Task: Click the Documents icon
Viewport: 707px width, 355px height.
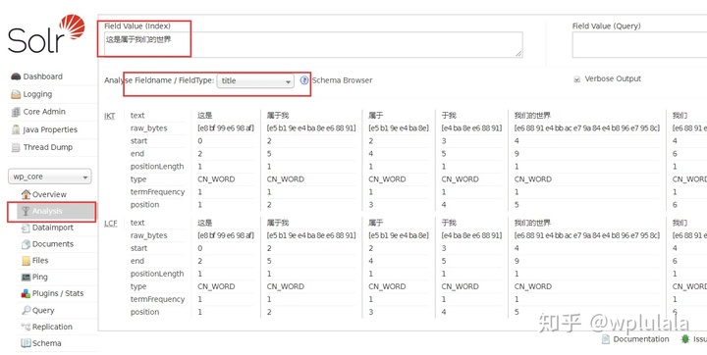Action: [26, 244]
